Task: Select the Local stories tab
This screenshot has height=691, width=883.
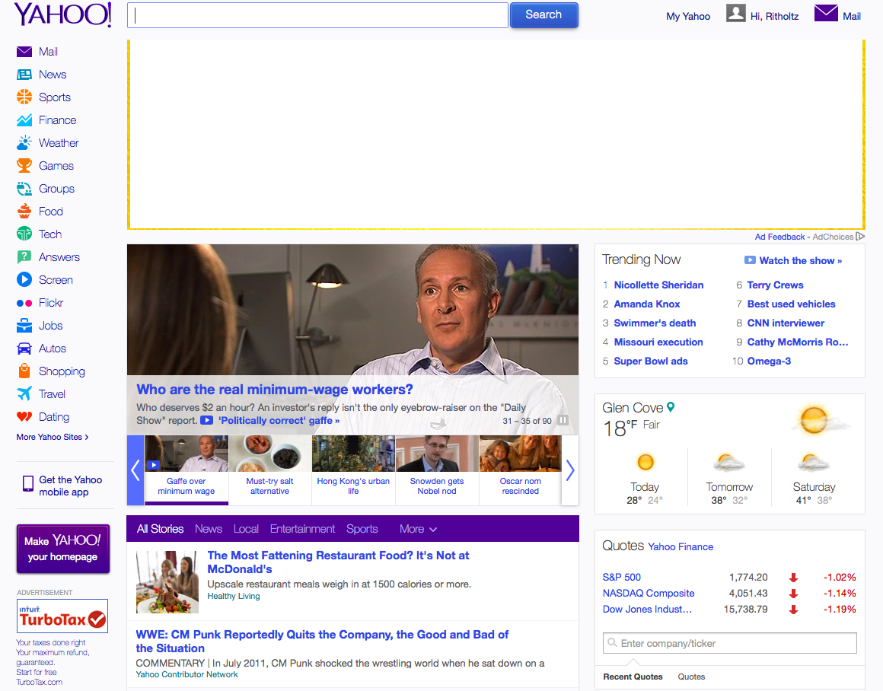Action: coord(246,529)
